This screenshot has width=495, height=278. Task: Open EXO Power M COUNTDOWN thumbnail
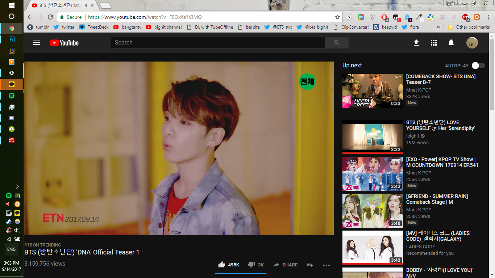373,174
